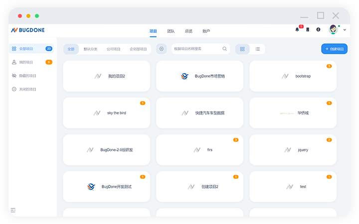The height and width of the screenshot is (224, 359).
Task: Open the bootstrap project card
Action: pos(293,76)
